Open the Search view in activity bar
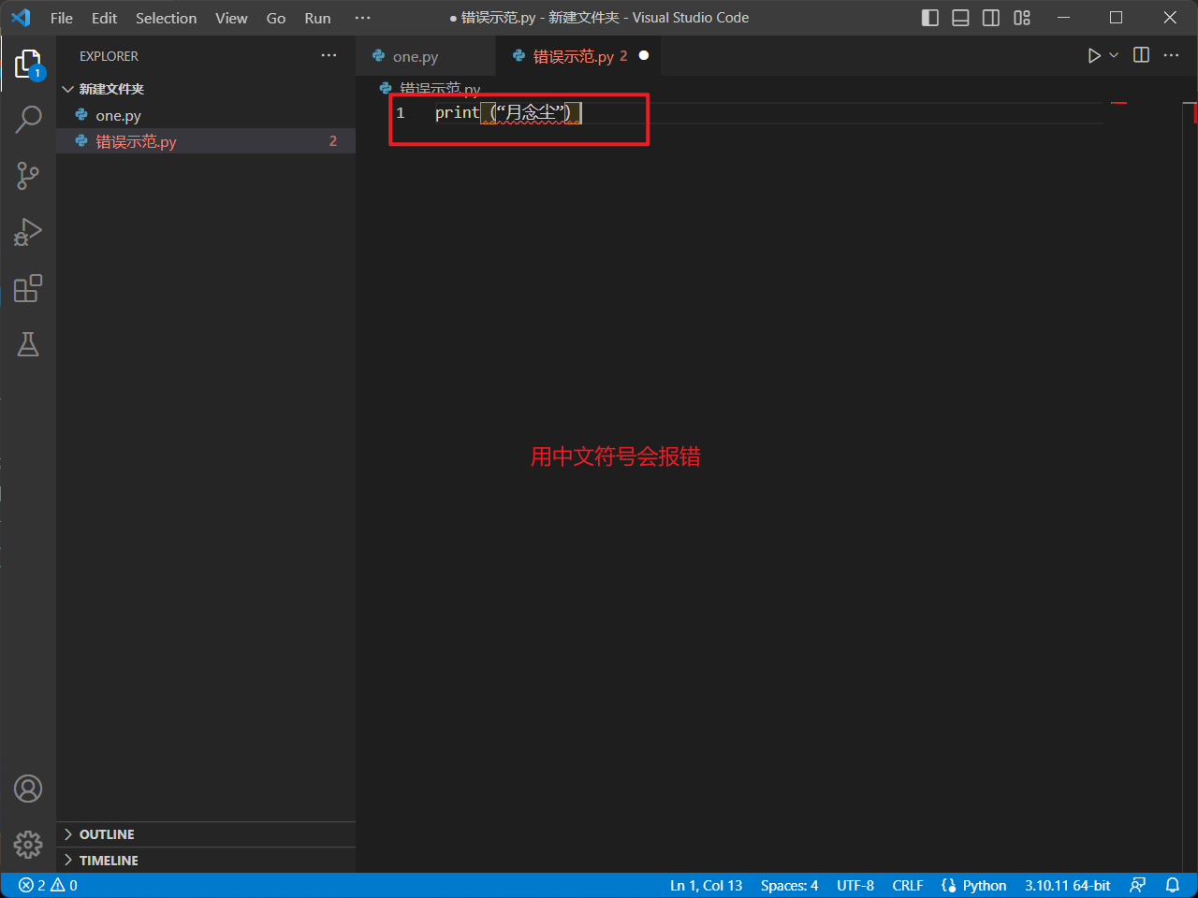 pyautogui.click(x=28, y=120)
